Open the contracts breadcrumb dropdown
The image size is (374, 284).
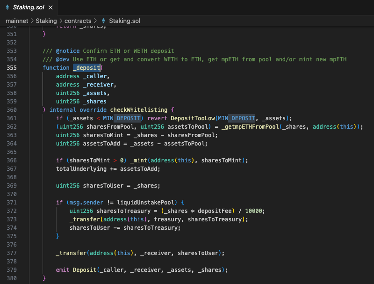(78, 21)
